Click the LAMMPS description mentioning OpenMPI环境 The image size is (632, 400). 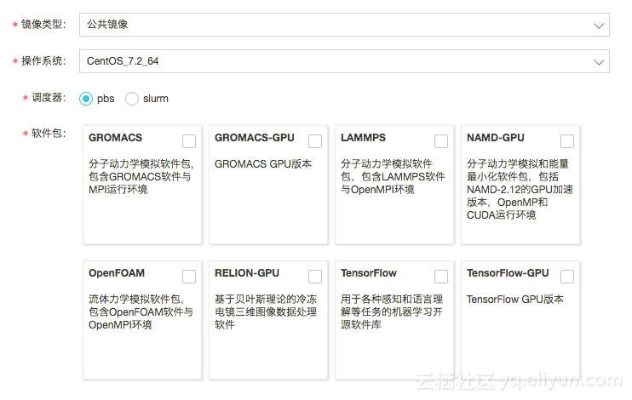pos(393,177)
